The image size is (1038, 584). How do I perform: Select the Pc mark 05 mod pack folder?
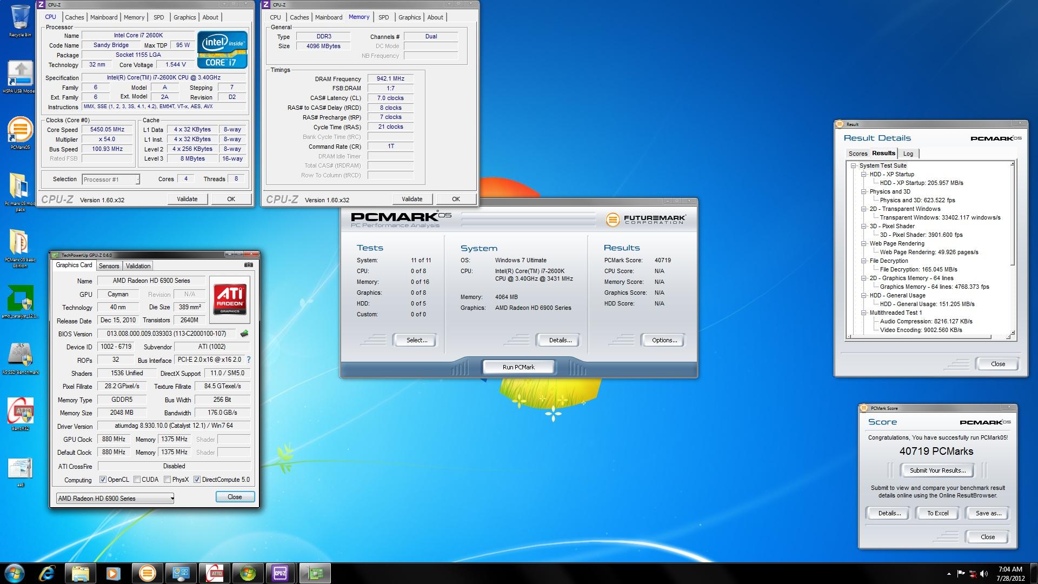click(x=20, y=191)
